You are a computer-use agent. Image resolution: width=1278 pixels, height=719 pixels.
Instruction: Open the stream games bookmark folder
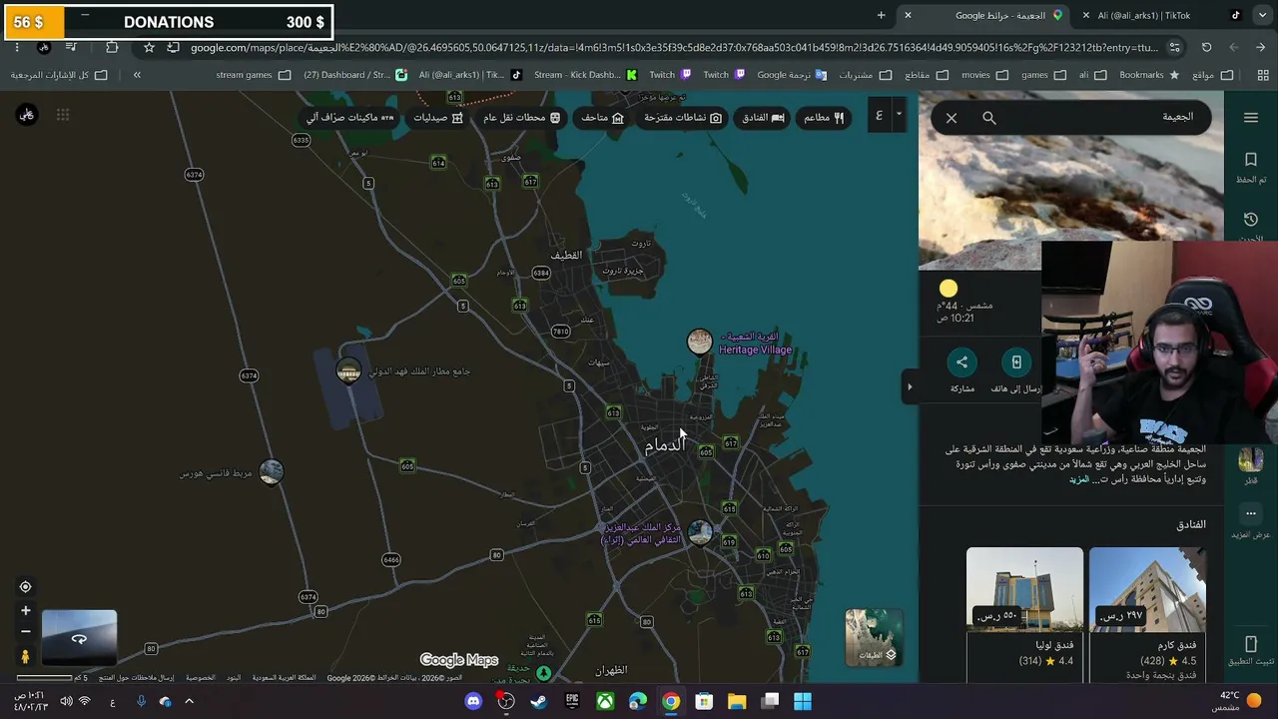coord(254,75)
